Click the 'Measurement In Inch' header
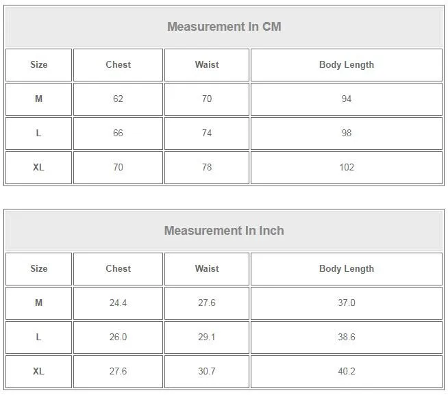Image resolution: width=448 pixels, height=395 pixels. [x=224, y=231]
